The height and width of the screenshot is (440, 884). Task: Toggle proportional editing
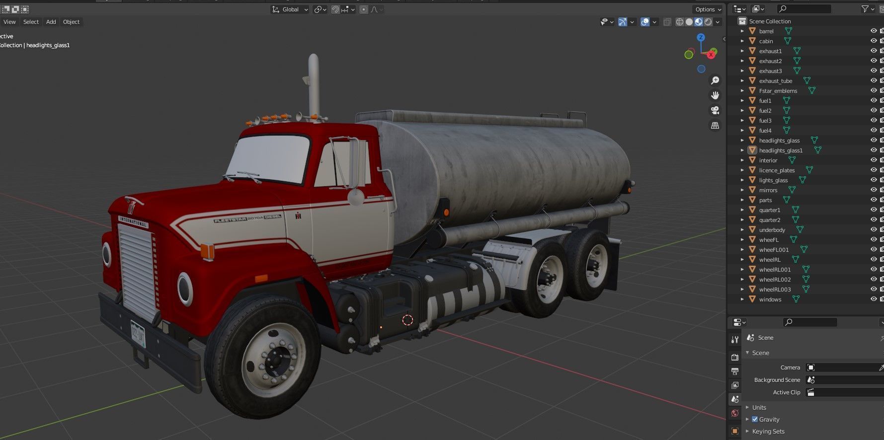364,9
